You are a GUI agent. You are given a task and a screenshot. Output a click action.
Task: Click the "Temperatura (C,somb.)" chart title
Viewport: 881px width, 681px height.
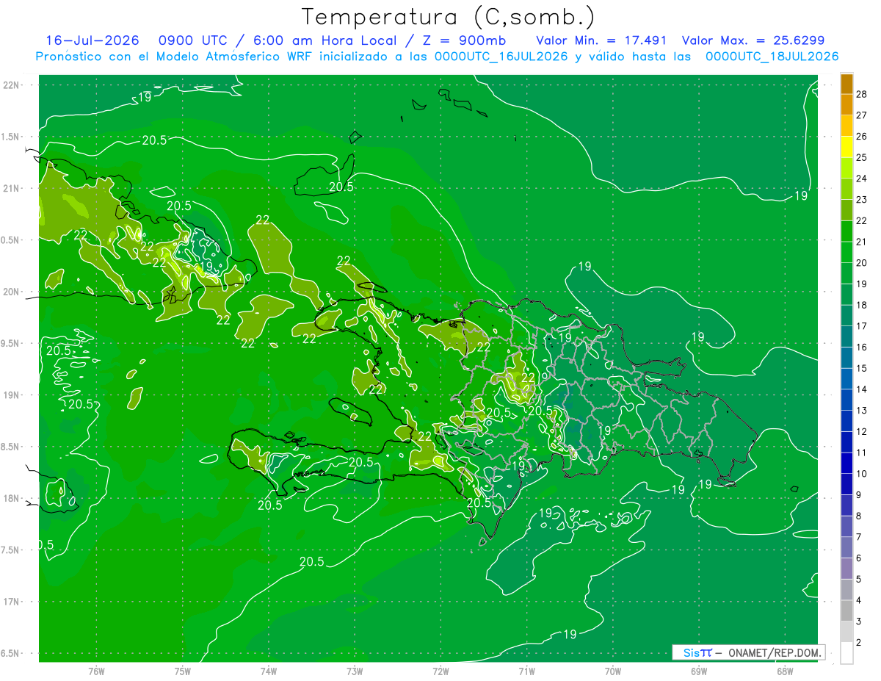[449, 17]
